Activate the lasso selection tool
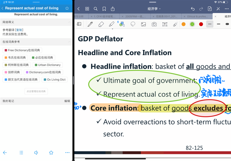 point(133,24)
